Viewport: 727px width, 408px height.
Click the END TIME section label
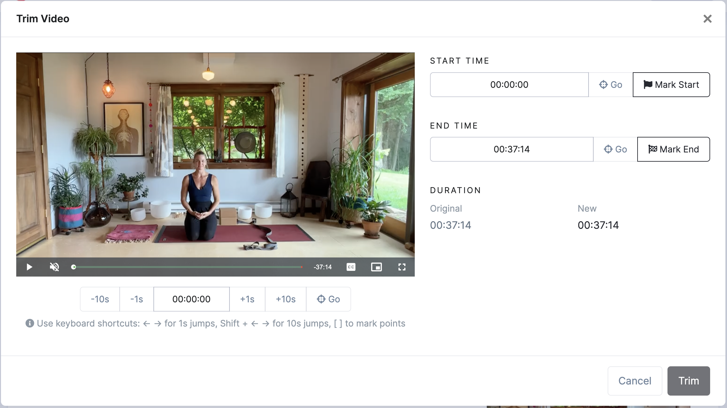pyautogui.click(x=454, y=126)
